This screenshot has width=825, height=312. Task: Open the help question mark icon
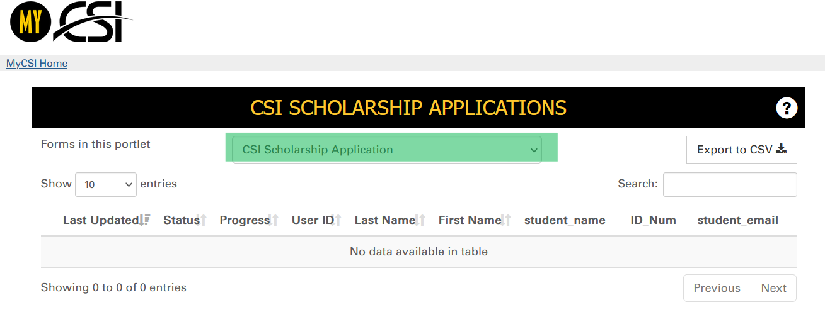[x=787, y=108]
